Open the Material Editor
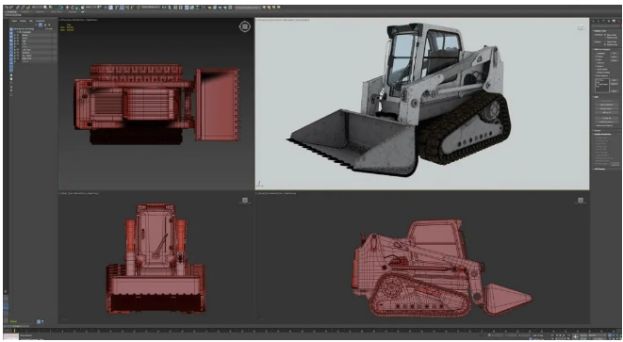Screen dimensions: 623x342 click(x=204, y=8)
